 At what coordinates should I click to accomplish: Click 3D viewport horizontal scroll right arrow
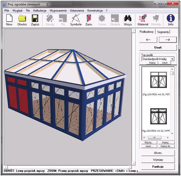pyautogui.click(x=130, y=167)
